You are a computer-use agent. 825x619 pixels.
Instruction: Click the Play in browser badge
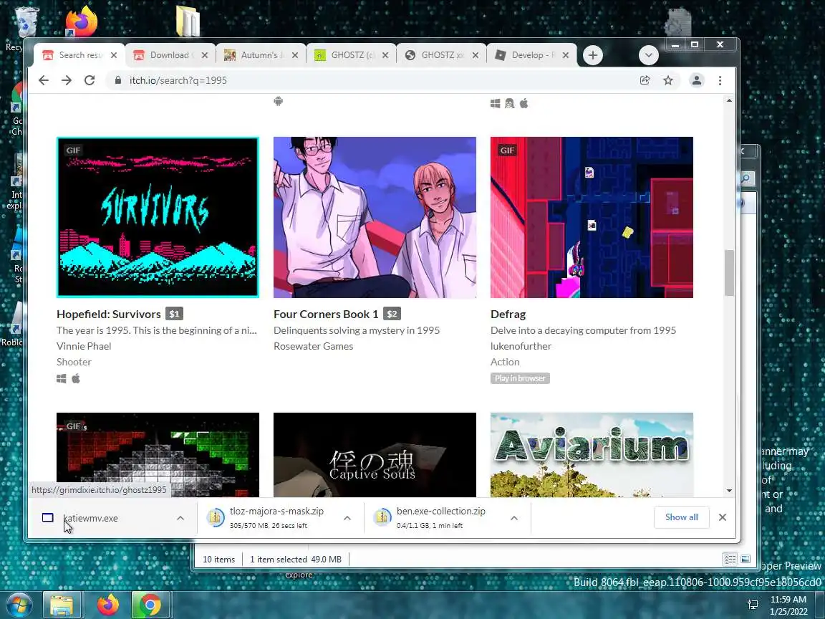click(520, 378)
